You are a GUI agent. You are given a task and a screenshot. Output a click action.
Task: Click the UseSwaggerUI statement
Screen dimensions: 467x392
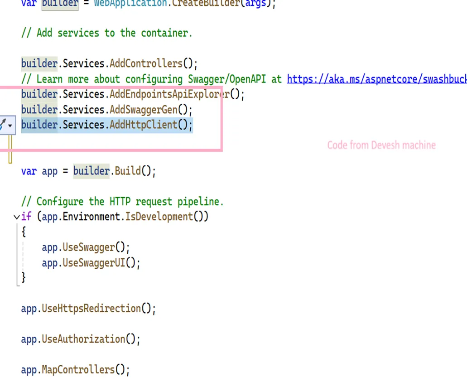coord(91,263)
